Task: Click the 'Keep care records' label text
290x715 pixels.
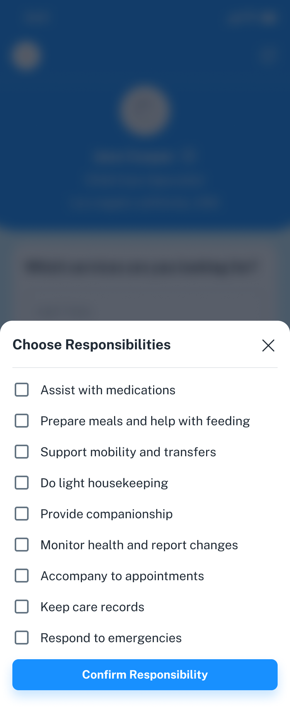Action: pos(92,607)
